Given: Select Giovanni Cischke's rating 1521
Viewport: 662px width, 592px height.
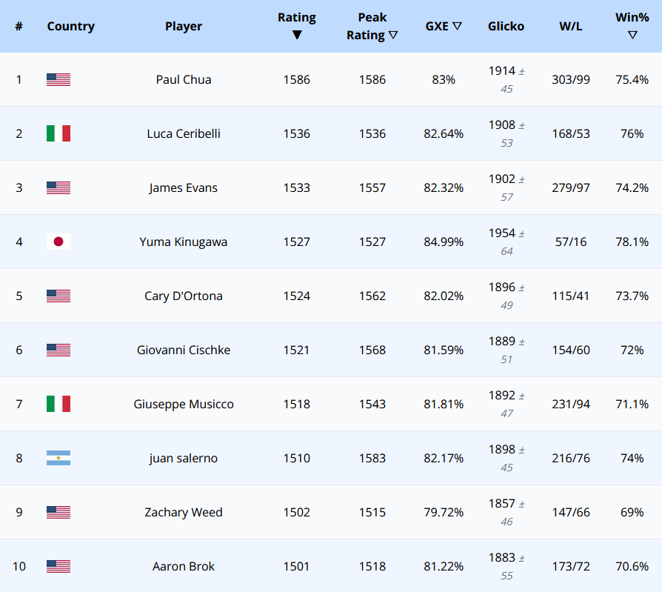Looking at the screenshot, I should pos(296,350).
